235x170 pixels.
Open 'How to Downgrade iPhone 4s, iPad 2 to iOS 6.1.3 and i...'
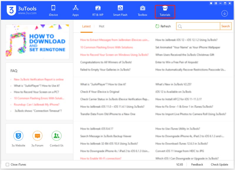click(x=190, y=136)
